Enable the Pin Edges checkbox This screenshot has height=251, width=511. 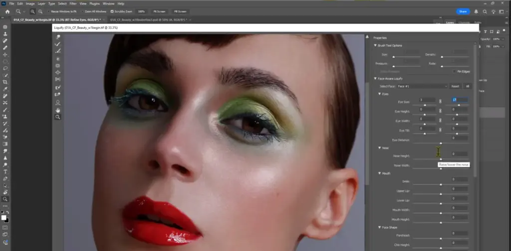coord(454,72)
